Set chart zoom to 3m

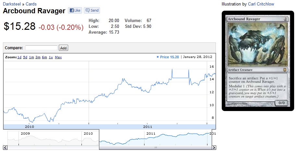[38, 57]
